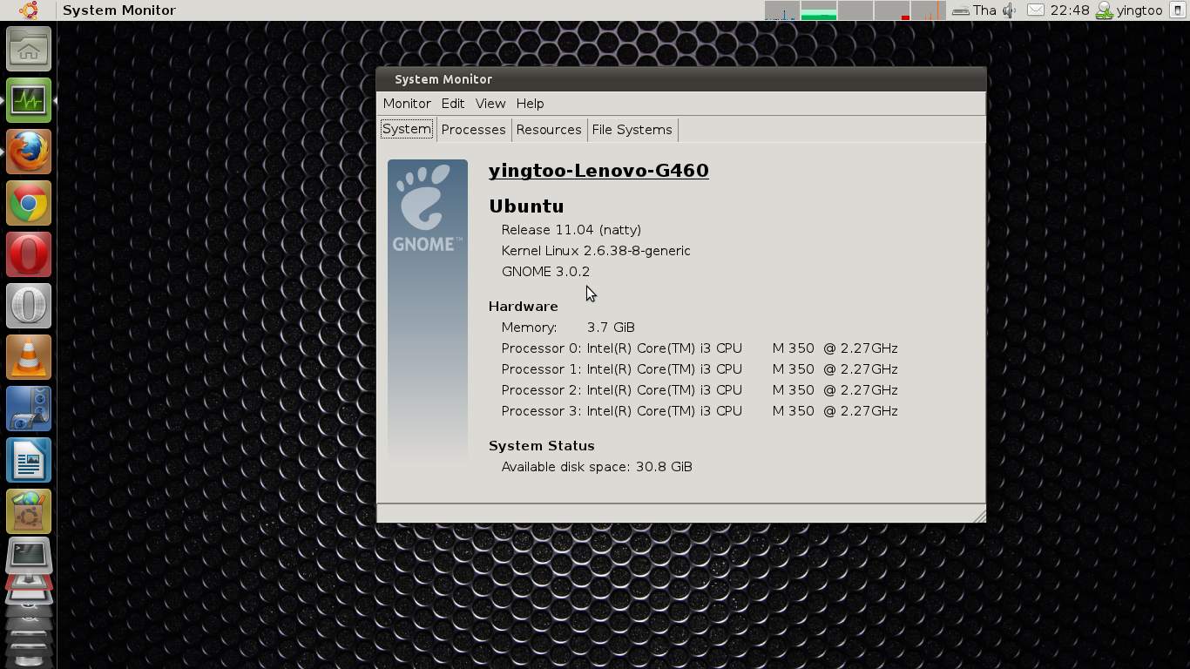Click the Processor 0 row
The height and width of the screenshot is (669, 1190).
(700, 348)
